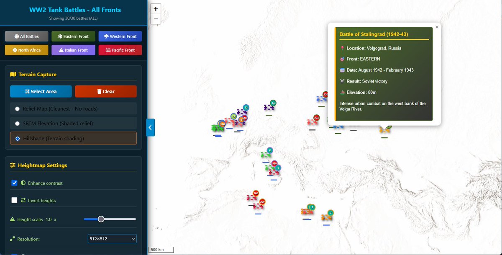Select the tank marker labeled 72
Image resolution: width=502 pixels, height=255 pixels.
click(233, 116)
